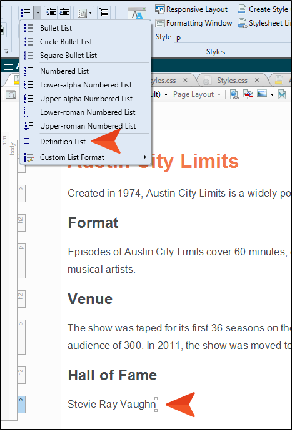The width and height of the screenshot is (292, 437).
Task: Click in the Style input field
Action: tap(233, 37)
